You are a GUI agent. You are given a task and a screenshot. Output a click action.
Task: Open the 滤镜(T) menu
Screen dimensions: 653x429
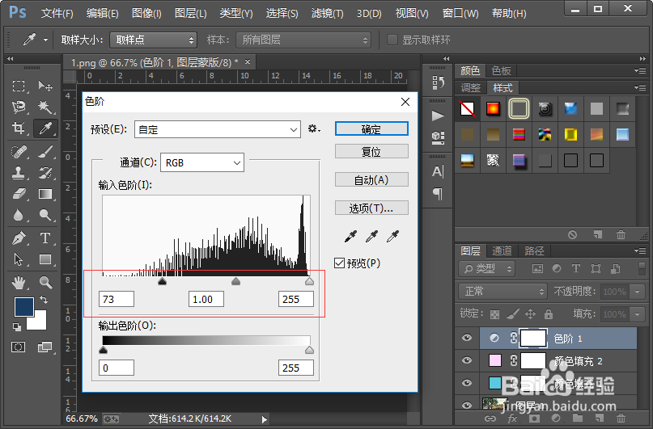328,14
